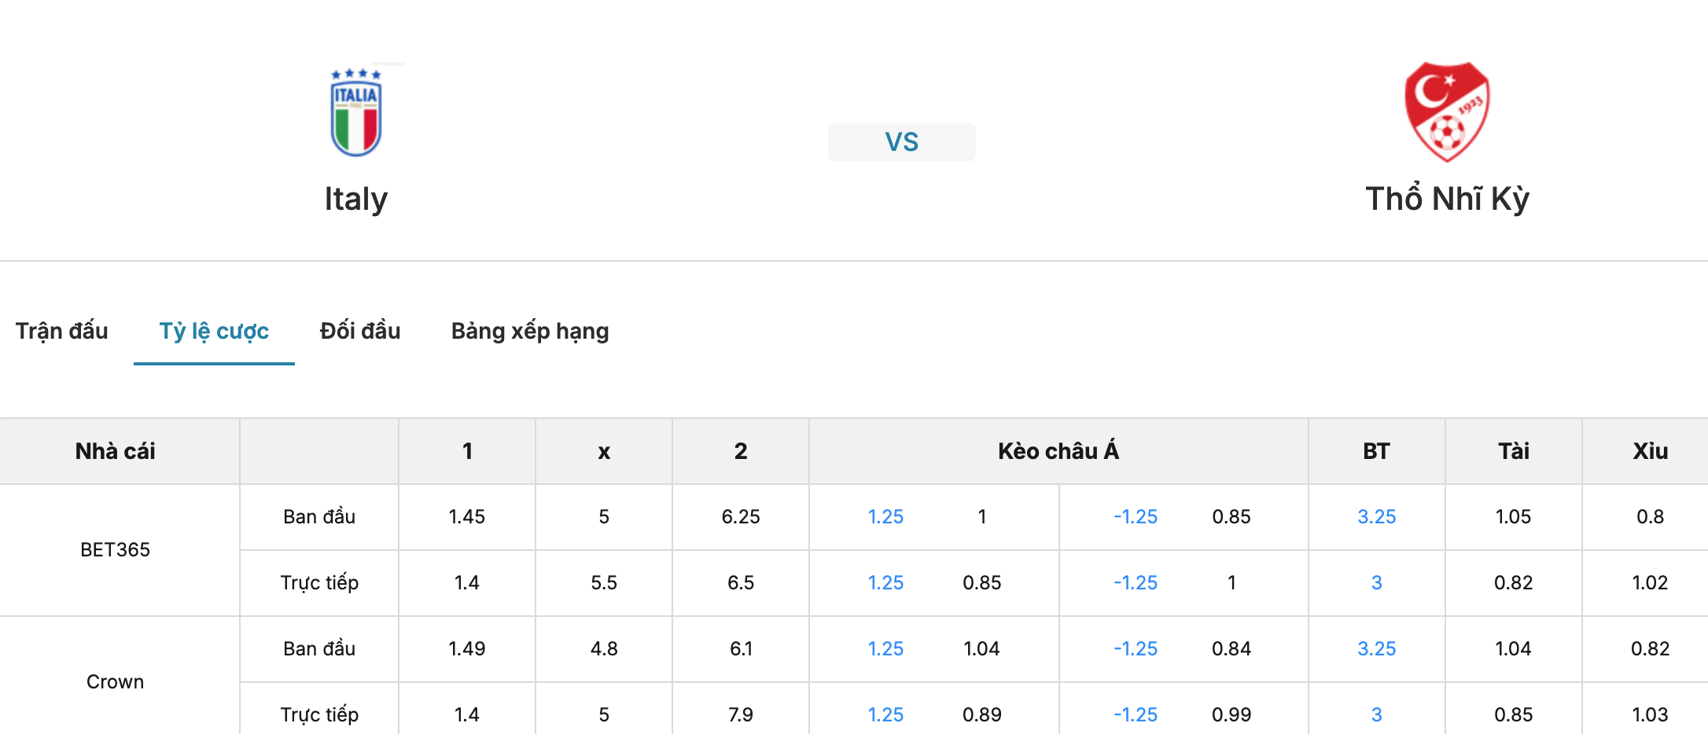Screen dimensions: 1708x734
Task: Click the Turkey team crest logo
Action: (x=1447, y=112)
